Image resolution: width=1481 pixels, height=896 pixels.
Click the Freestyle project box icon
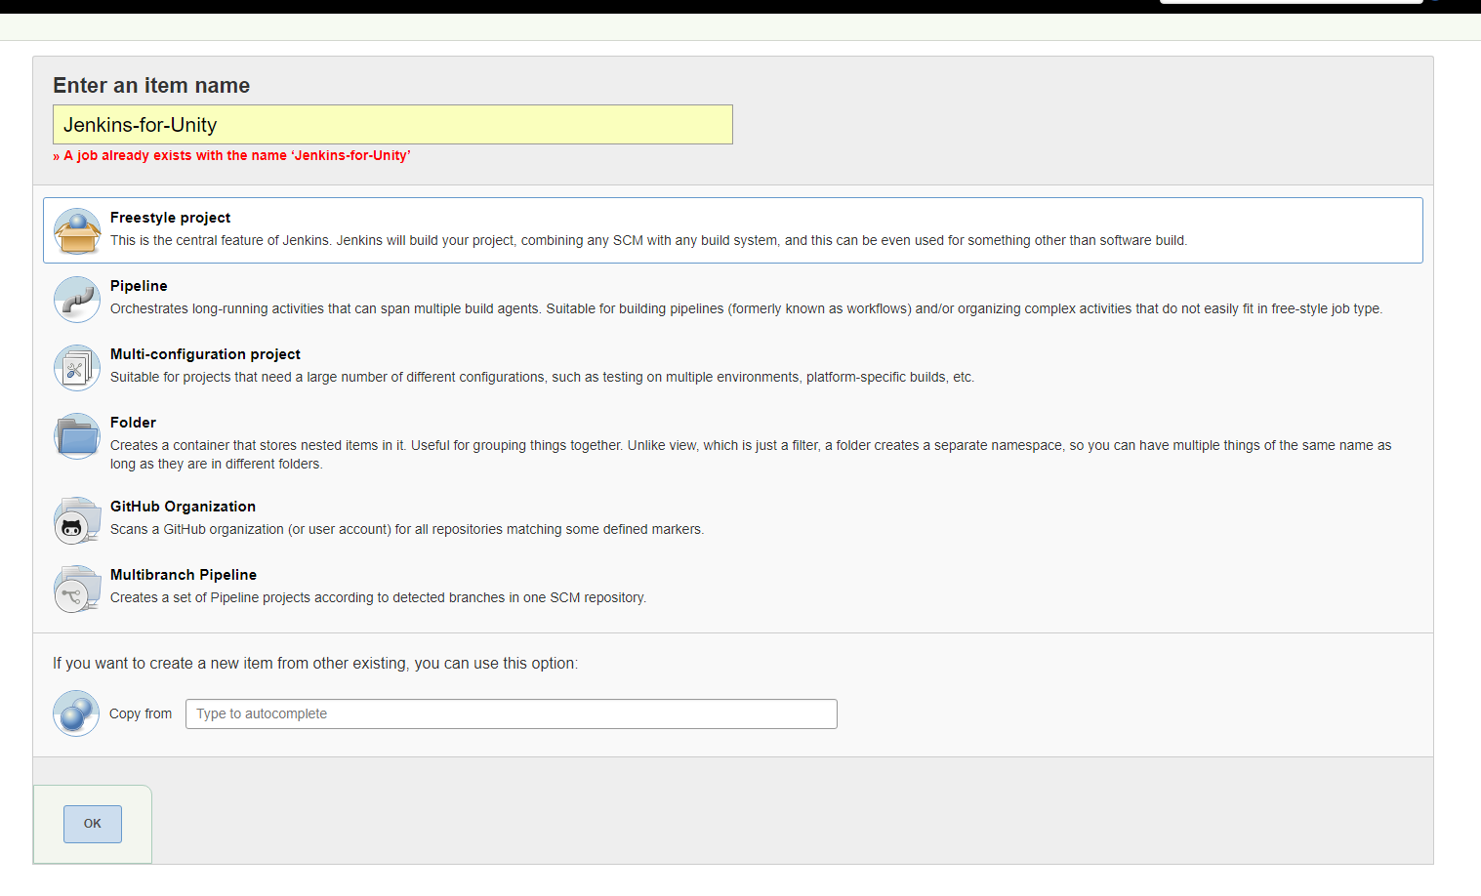[x=77, y=231]
